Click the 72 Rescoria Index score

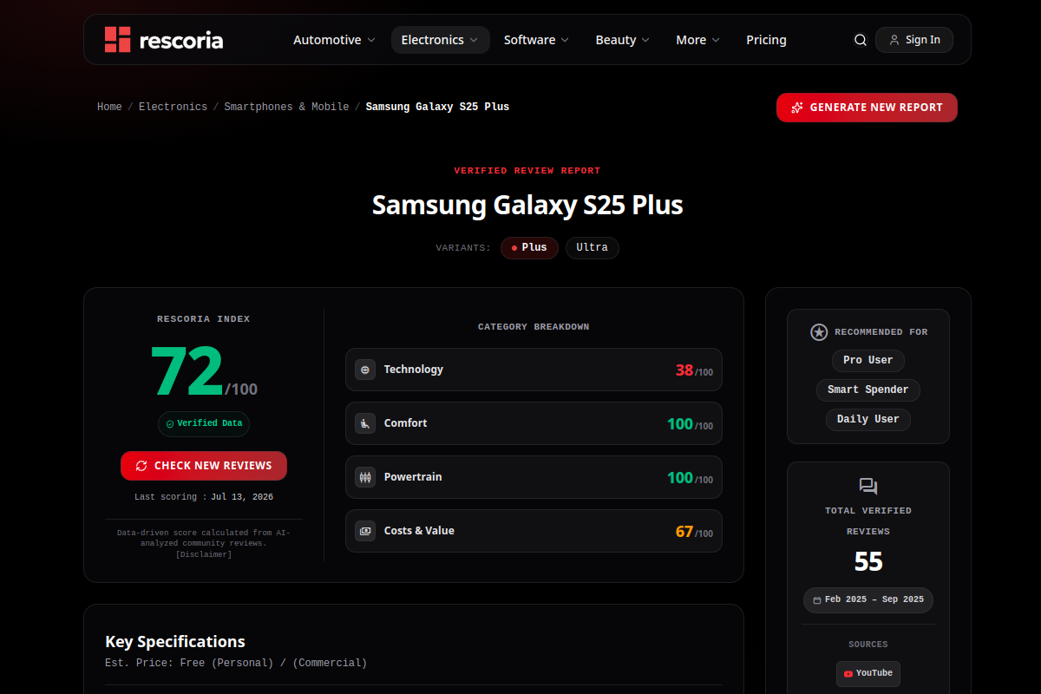coord(187,371)
